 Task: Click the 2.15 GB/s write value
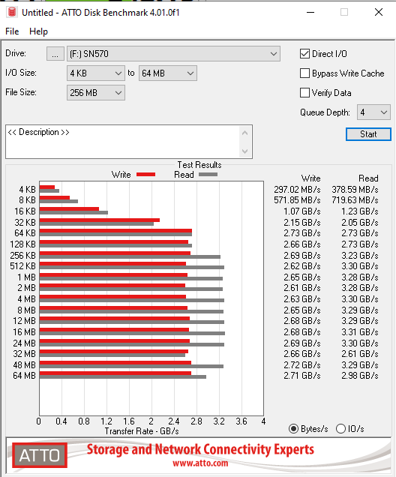(302, 223)
